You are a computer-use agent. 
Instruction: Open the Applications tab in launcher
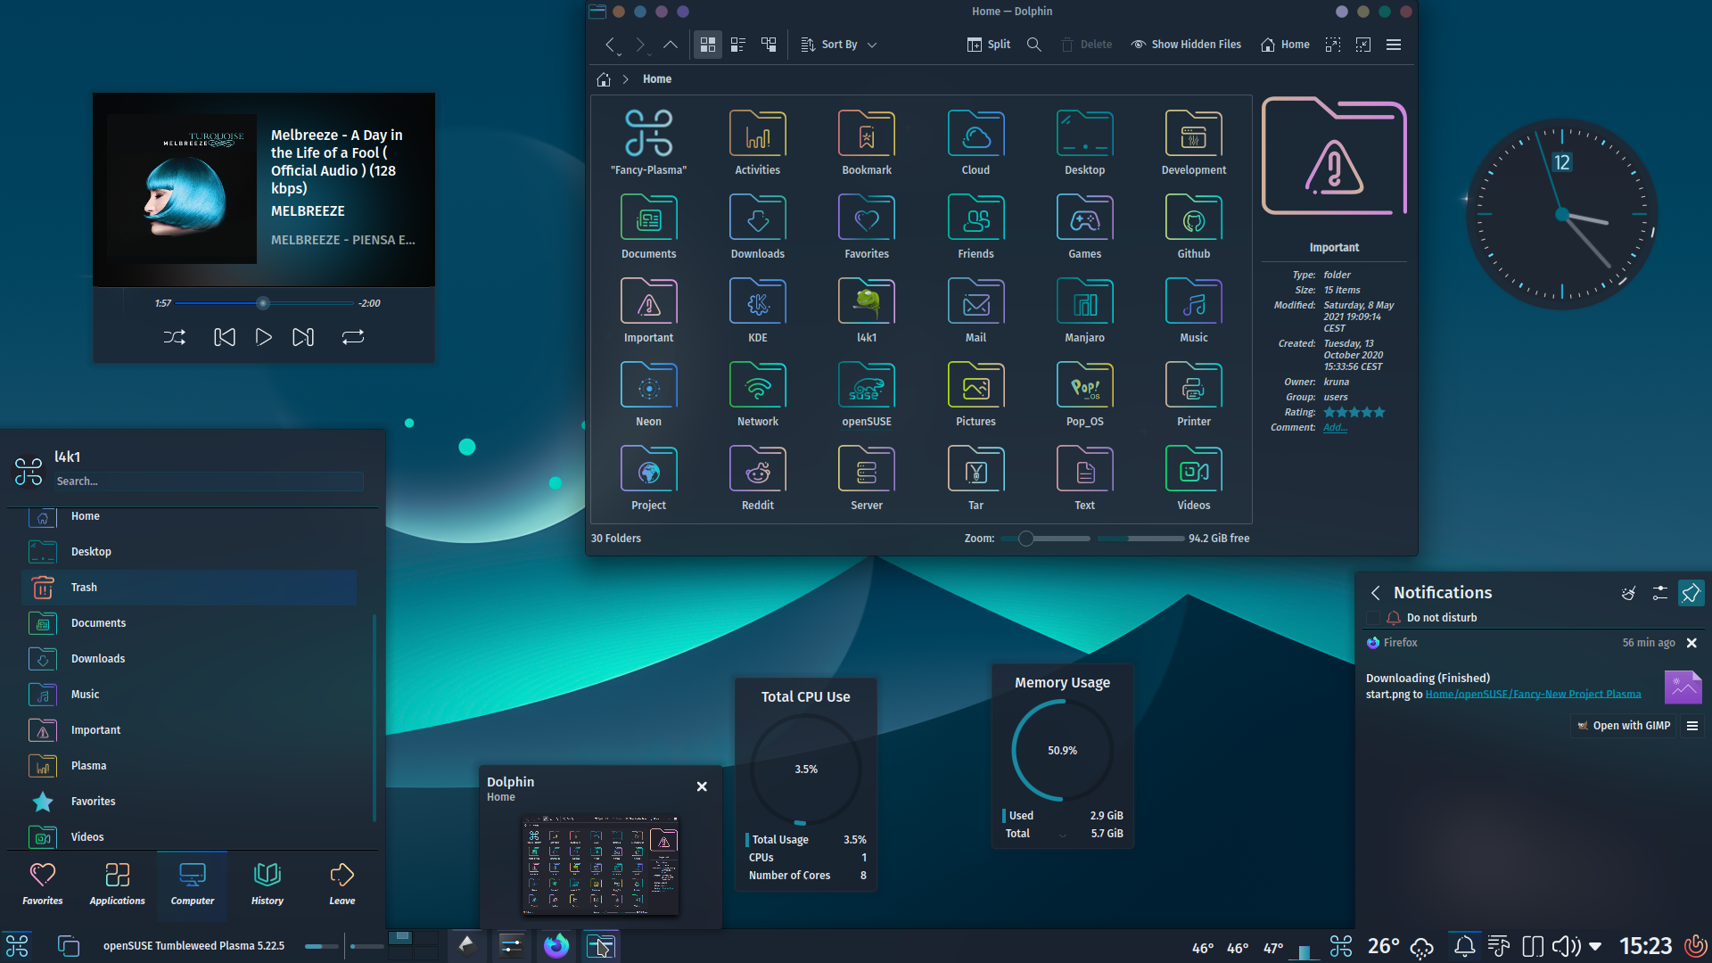pyautogui.click(x=117, y=884)
